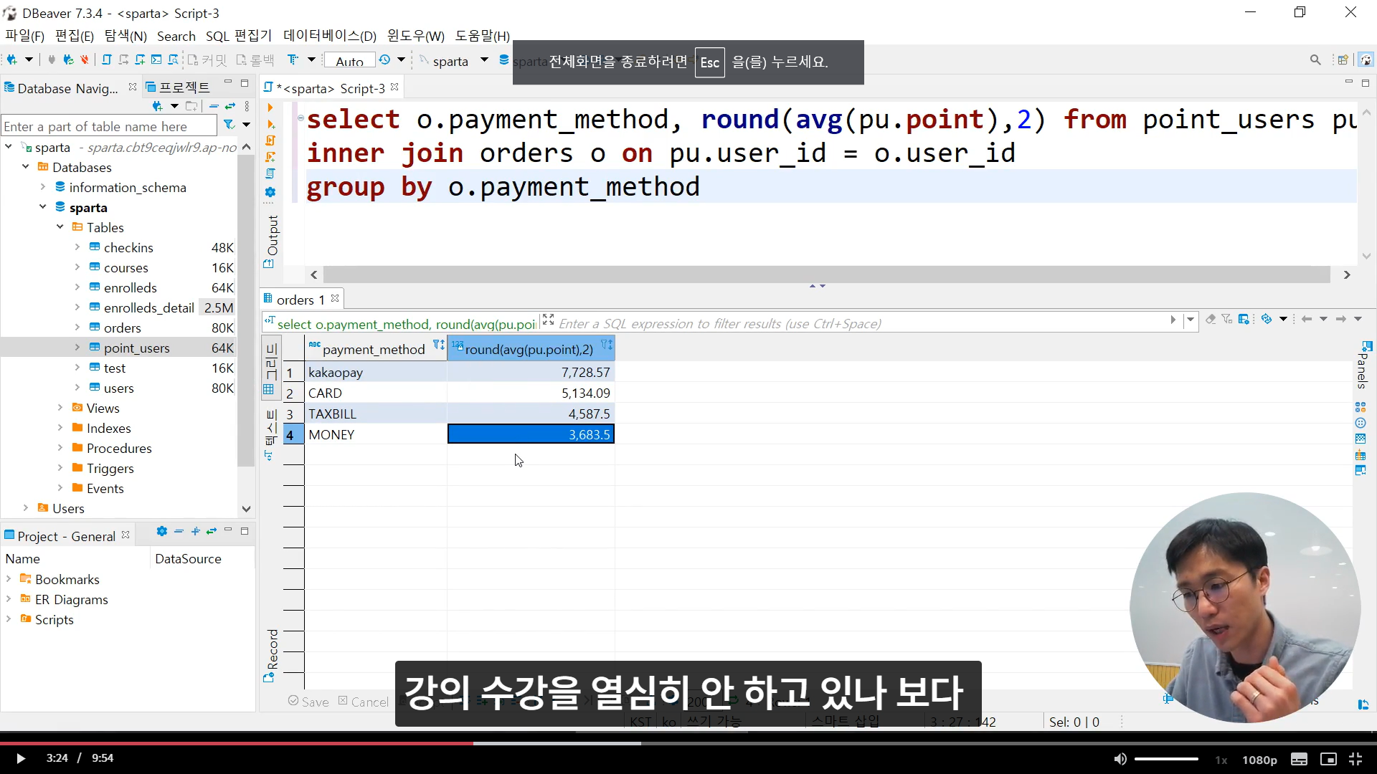Adjust the video volume slider
The width and height of the screenshot is (1377, 774).
1166,759
